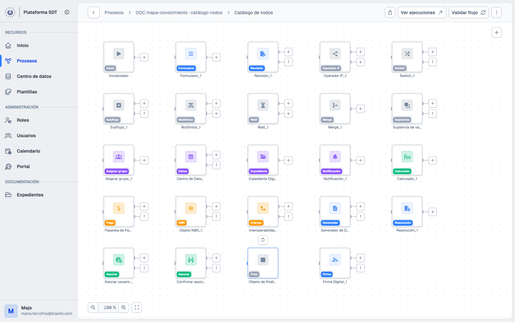Select the Pasarela de Pago dollar icon

coord(119,208)
